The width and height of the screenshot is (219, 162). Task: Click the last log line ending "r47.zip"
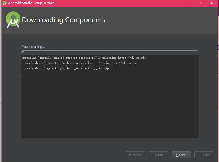66,68
